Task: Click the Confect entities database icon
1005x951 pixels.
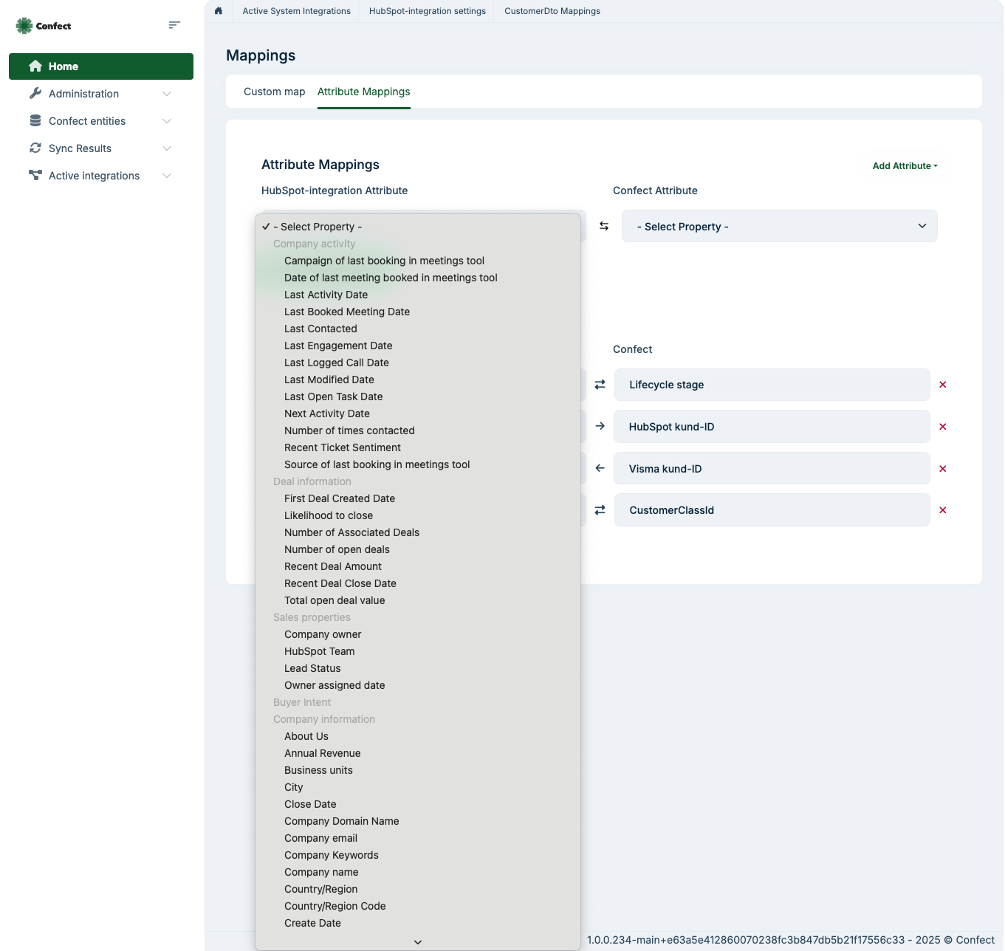Action: 35,120
